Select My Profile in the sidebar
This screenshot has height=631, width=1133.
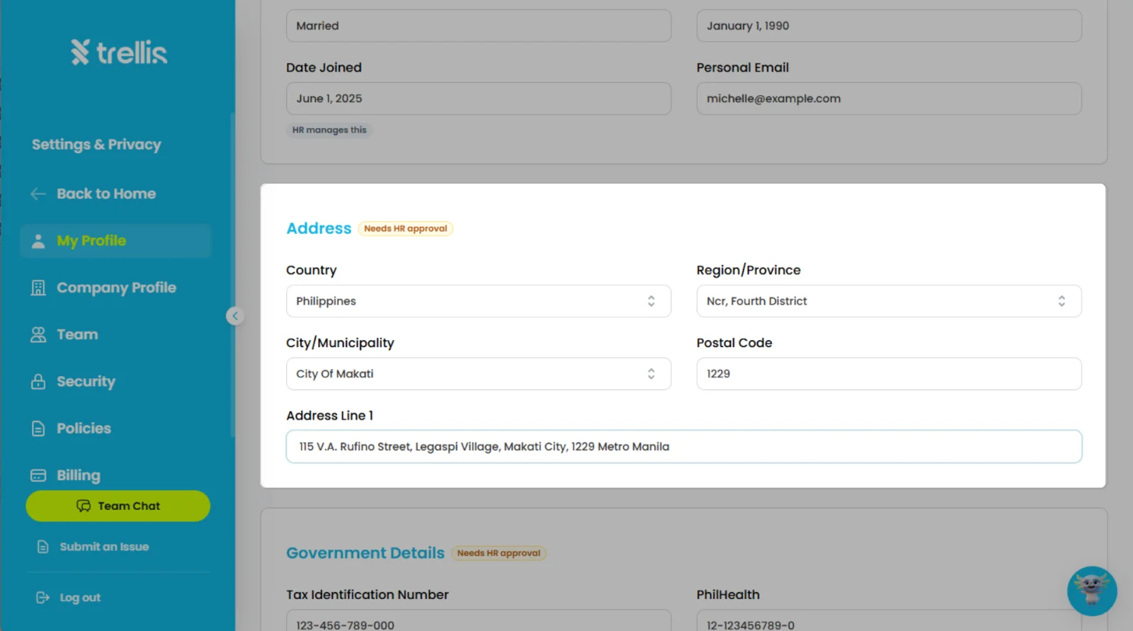(x=115, y=241)
